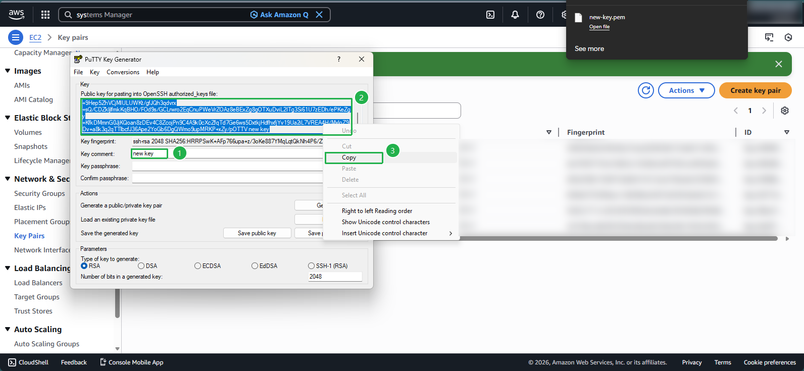Open the CloudShell icon in footer
The height and width of the screenshot is (371, 804).
tap(12, 362)
